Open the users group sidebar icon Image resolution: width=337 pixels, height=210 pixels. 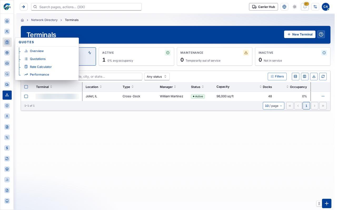[7, 31]
